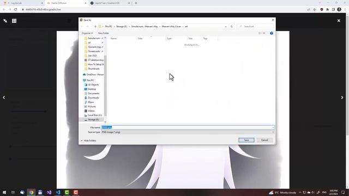Open the Organize menu
Viewport: 349px width, 196px height.
(x=87, y=33)
